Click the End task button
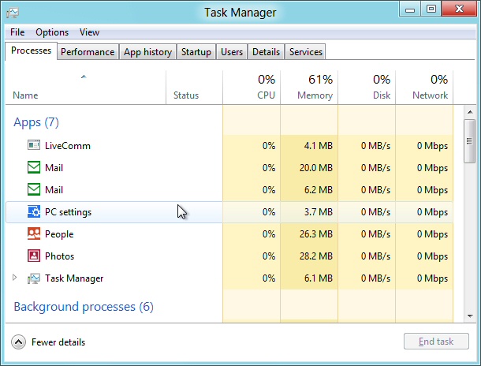 point(436,341)
